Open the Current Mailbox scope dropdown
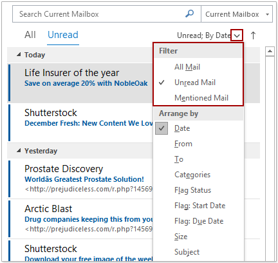Viewport: 278px width, 263px height. 237,14
